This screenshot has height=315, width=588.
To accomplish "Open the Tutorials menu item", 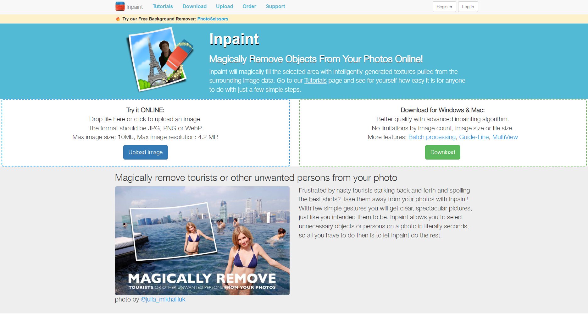I will pos(163,6).
